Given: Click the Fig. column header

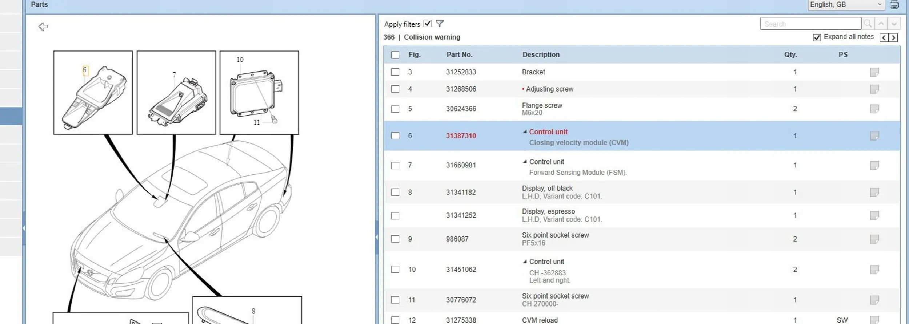Looking at the screenshot, I should coord(415,55).
